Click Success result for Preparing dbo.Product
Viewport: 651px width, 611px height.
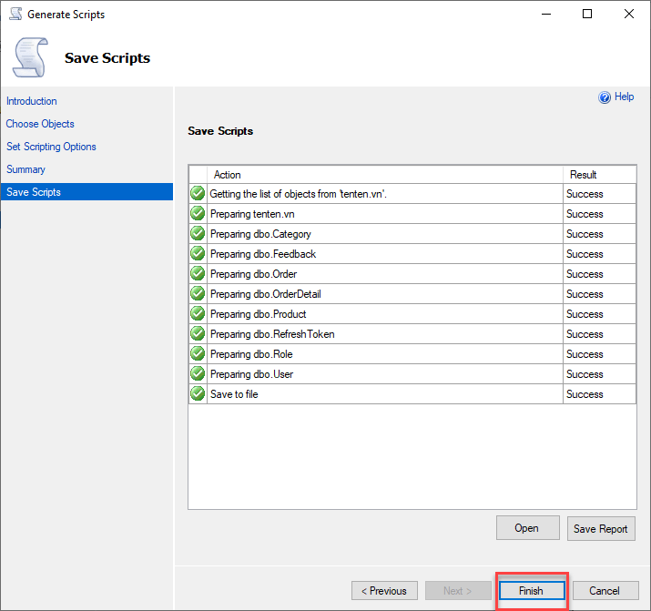(585, 314)
